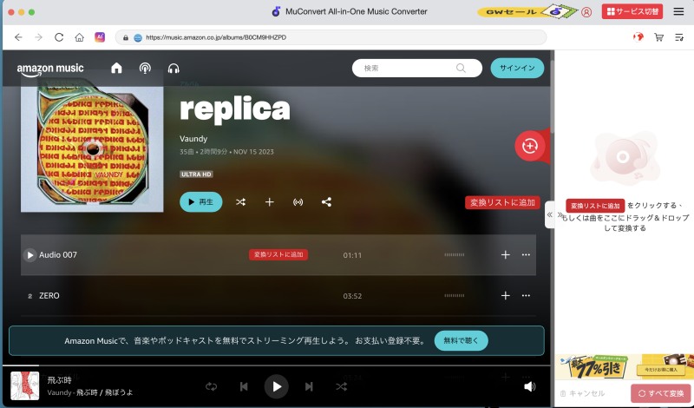The width and height of the screenshot is (694, 408).
Task: Open the AI assistant icon in toolbar
Action: (100, 37)
